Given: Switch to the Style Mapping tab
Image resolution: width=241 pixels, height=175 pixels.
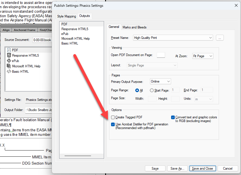Looking at the screenshot, I should [67, 16].
